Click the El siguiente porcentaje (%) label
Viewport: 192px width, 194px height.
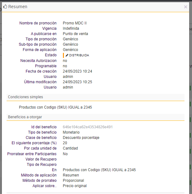click(34, 143)
